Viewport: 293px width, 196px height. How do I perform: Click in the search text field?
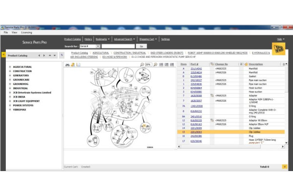pyautogui.click(x=117, y=46)
